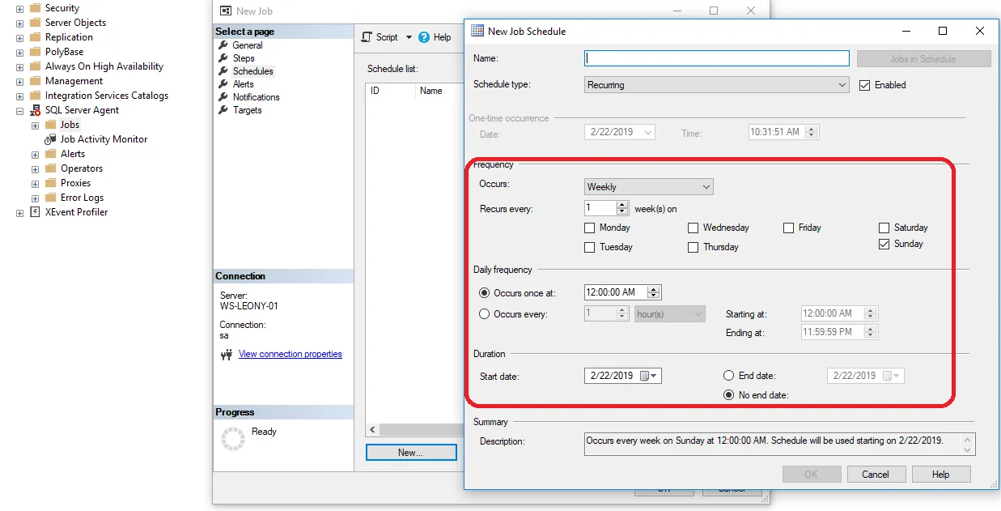Click the connection properties plug icon
Image resolution: width=1001 pixels, height=511 pixels.
click(227, 355)
